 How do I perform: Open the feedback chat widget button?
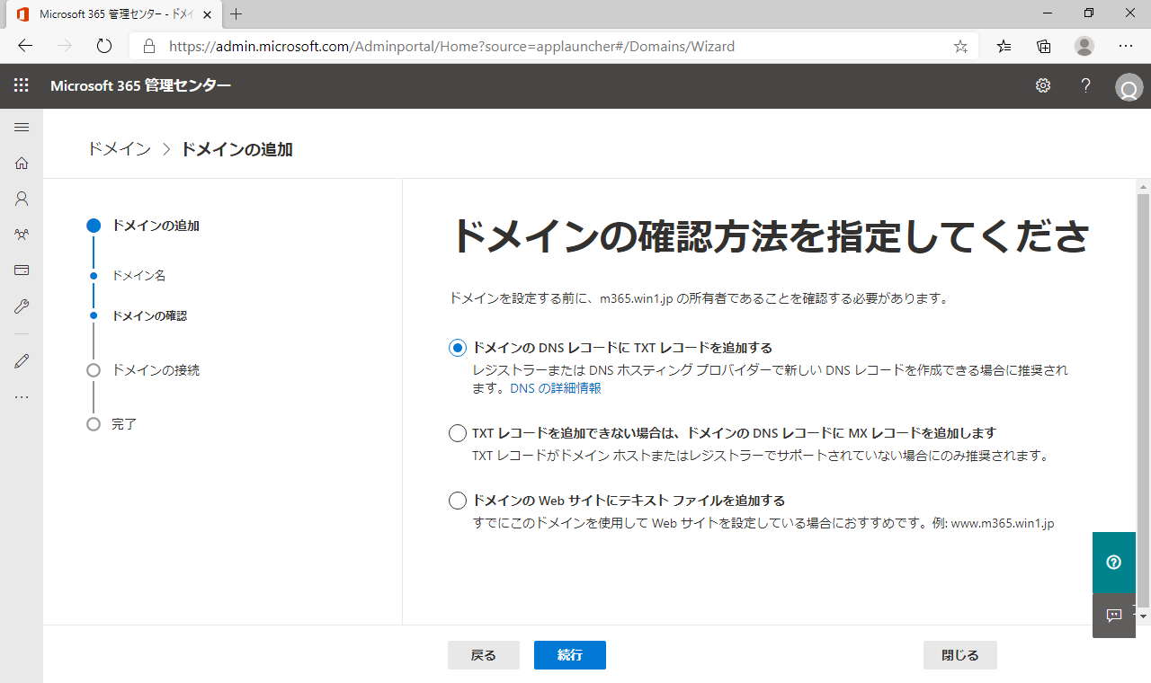coord(1114,616)
